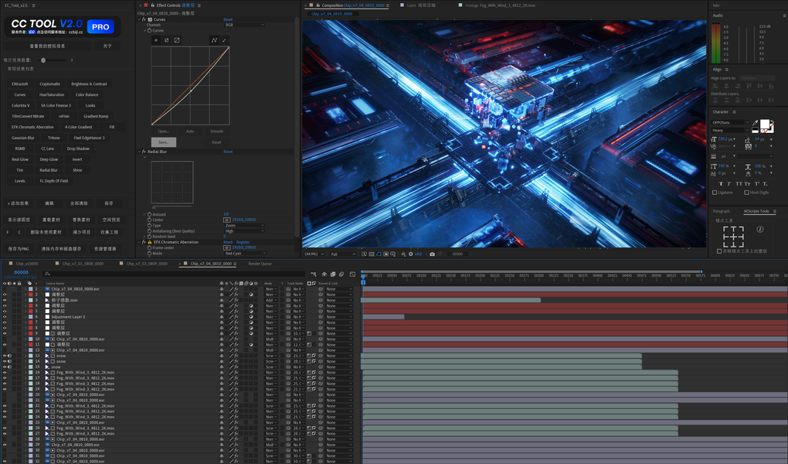Open the viewer resolution Full dropdown
The image size is (788, 464).
(343, 254)
